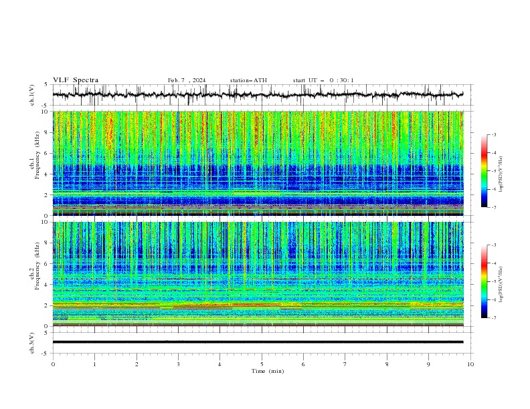Click the "-7" tick on ch.1 colorbar

tap(494, 207)
